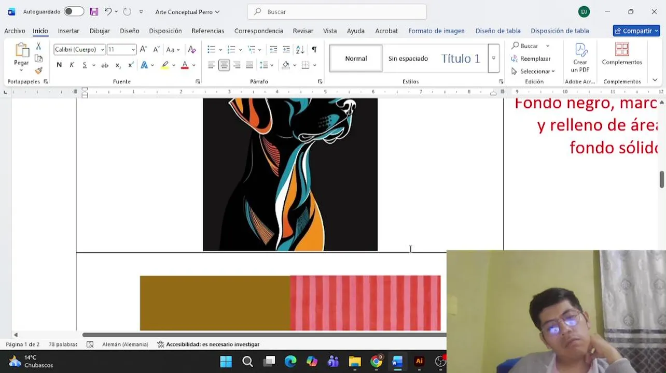The image size is (666, 373).
Task: Open File Explorer from the taskbar
Action: [x=355, y=361]
